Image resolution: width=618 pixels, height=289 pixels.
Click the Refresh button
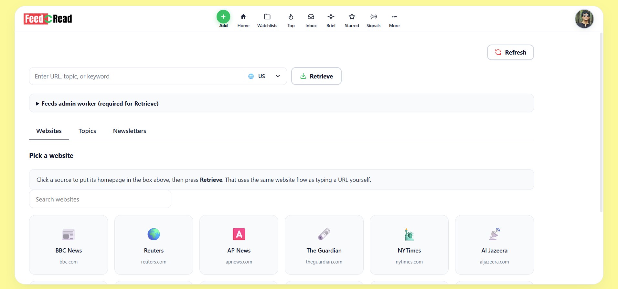(510, 52)
